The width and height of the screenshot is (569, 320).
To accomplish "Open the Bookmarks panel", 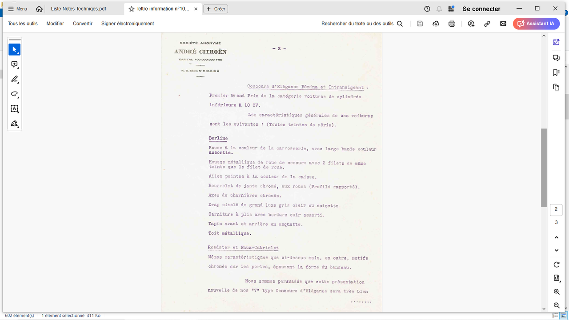I will coord(556,72).
